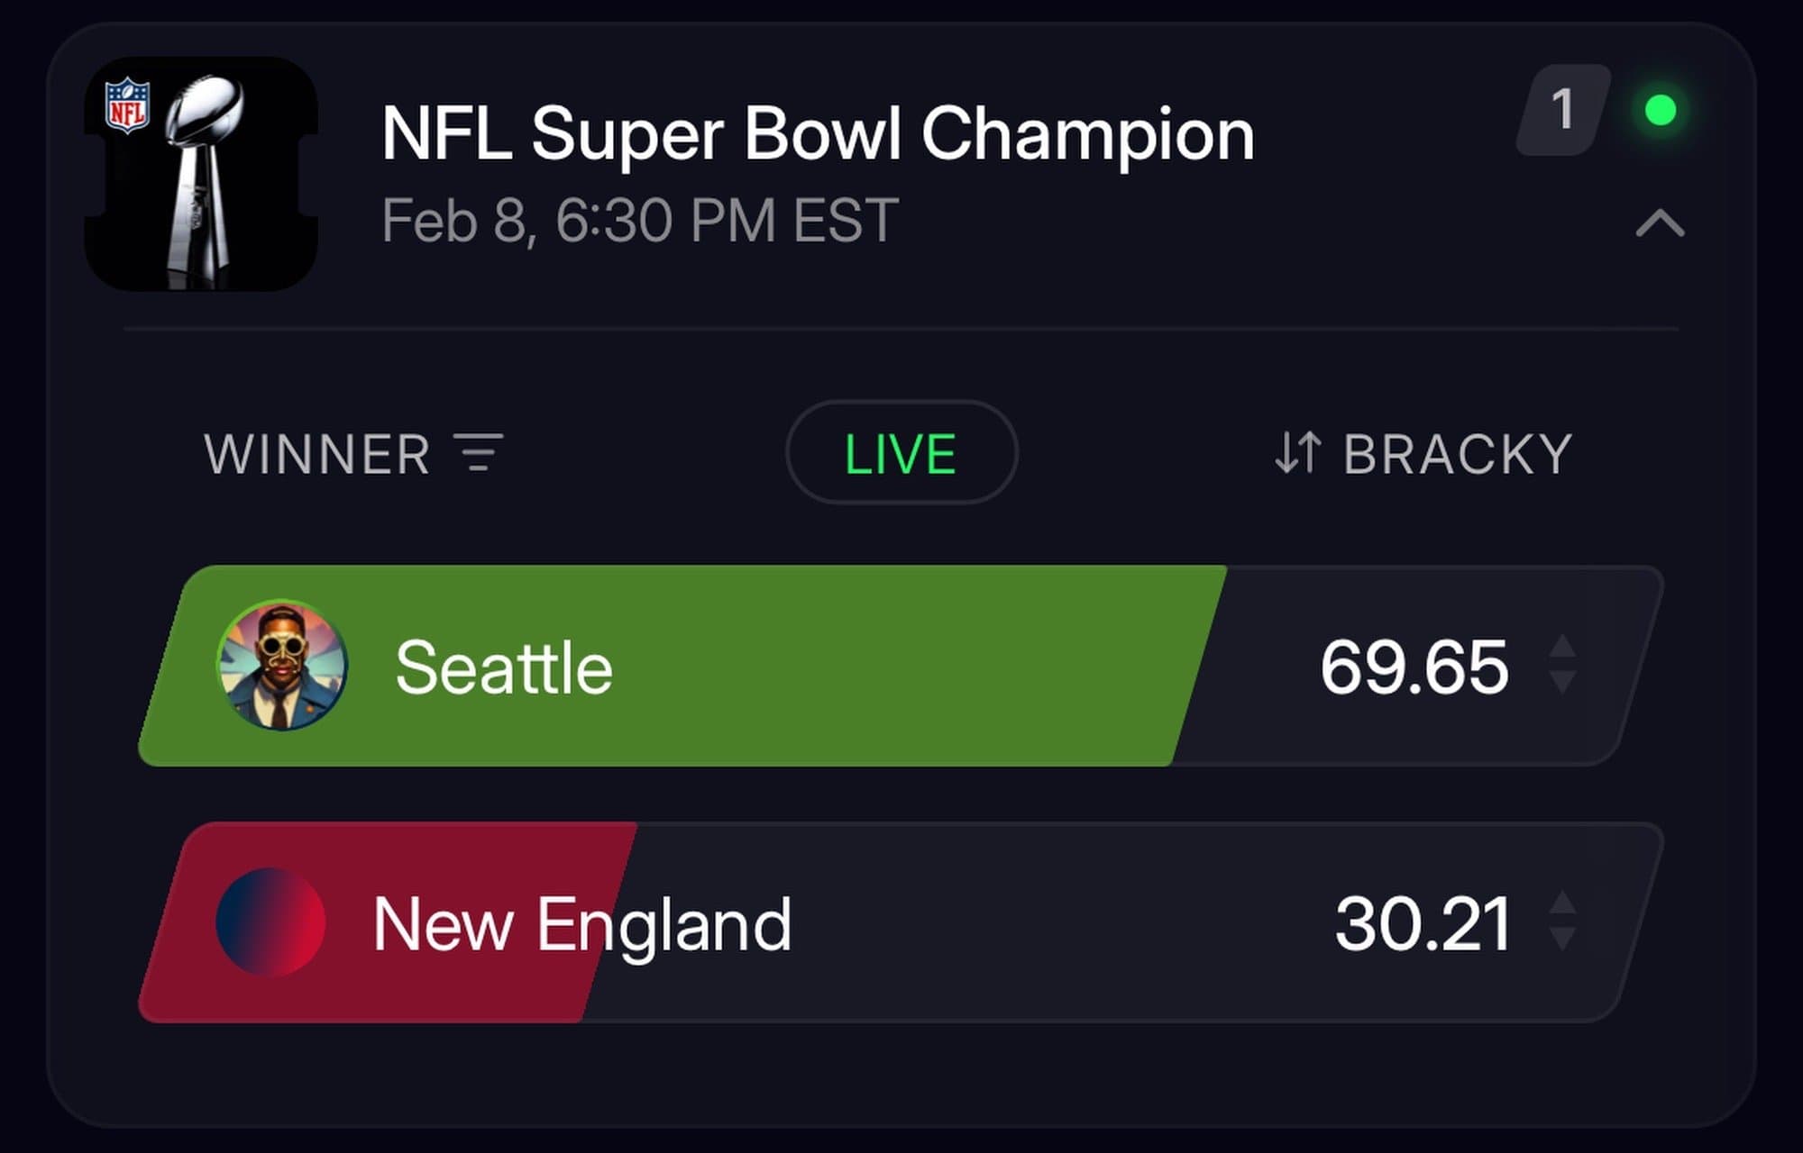Click the WINNER column label

(316, 453)
